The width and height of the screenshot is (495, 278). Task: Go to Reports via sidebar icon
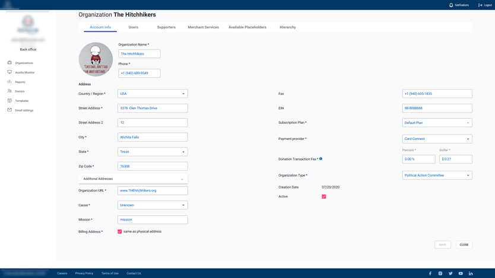tap(9, 82)
